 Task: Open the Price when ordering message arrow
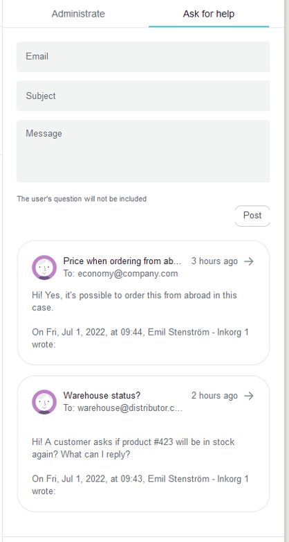pos(249,261)
